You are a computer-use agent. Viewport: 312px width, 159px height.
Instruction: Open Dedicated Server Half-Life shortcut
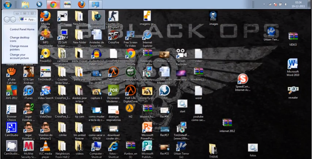click(113, 76)
